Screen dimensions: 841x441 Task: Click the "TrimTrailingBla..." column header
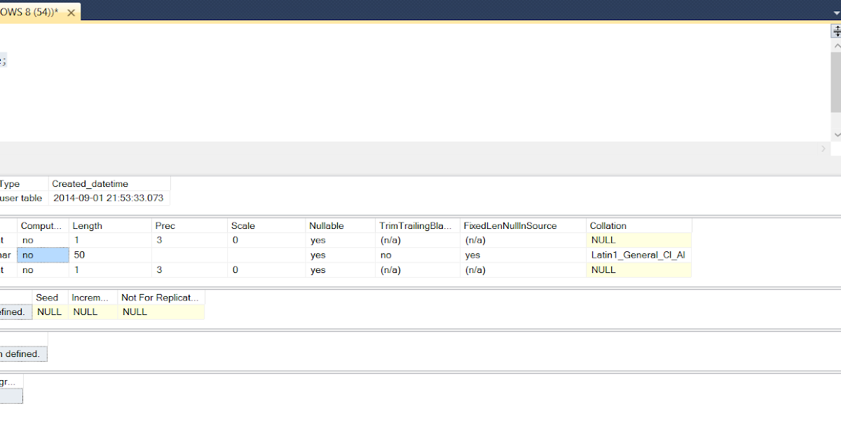(x=413, y=225)
